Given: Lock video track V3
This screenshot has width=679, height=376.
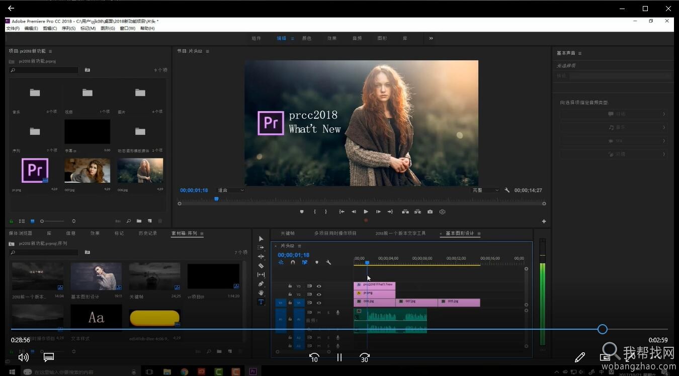Looking at the screenshot, I should pyautogui.click(x=290, y=286).
